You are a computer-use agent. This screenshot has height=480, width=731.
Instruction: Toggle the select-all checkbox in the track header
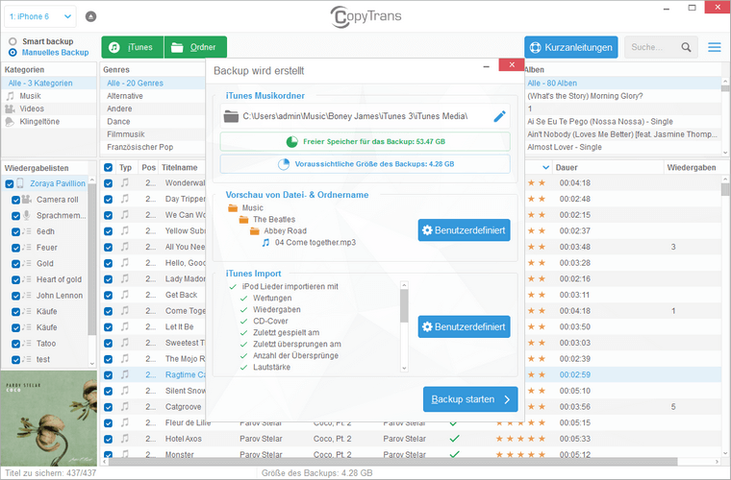point(108,168)
